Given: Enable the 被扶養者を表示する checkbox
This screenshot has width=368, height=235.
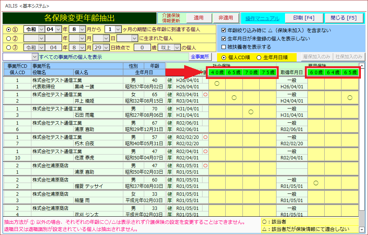Looking at the screenshot, I should click(x=223, y=47).
